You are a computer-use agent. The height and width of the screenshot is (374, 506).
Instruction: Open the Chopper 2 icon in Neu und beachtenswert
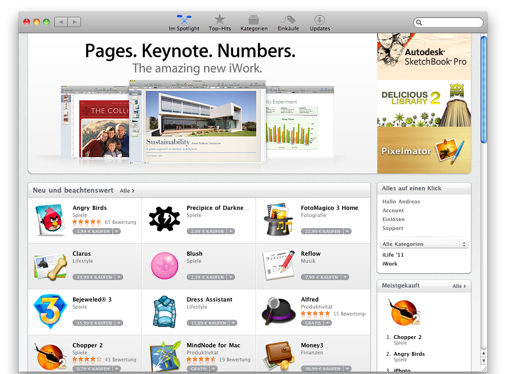[50, 356]
